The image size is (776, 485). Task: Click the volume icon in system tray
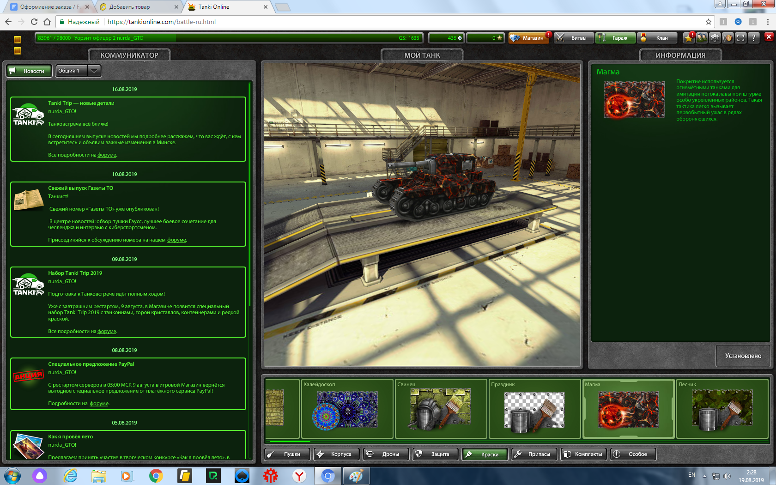click(x=727, y=476)
